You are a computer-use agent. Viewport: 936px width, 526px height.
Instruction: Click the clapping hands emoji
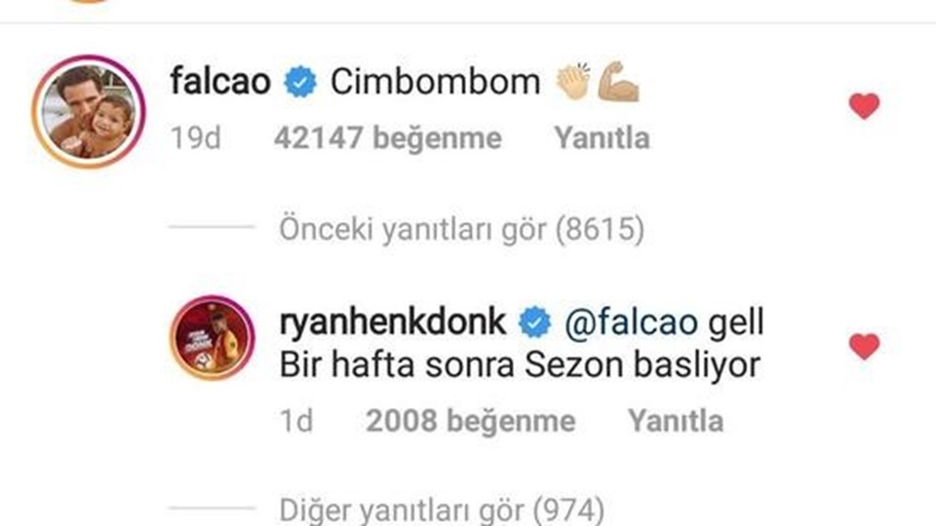(573, 81)
